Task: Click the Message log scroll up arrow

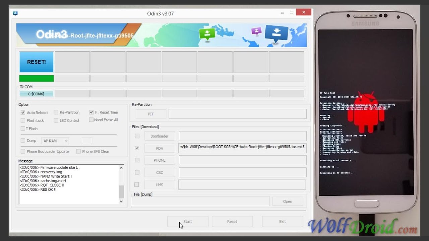Action: coord(121,168)
